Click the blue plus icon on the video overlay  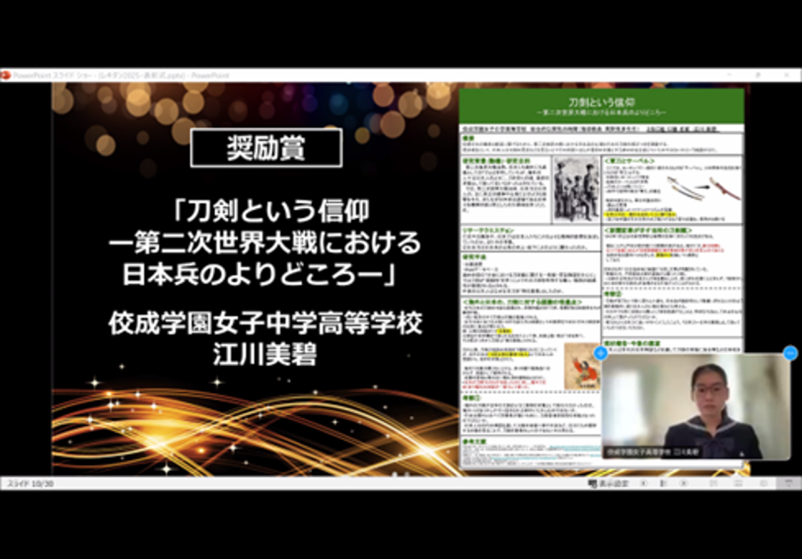pyautogui.click(x=600, y=353)
